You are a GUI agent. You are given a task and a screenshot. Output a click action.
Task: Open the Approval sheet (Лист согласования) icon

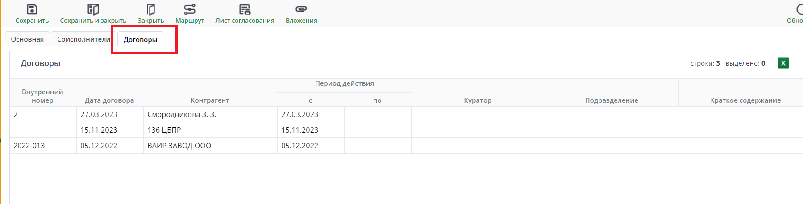click(245, 9)
